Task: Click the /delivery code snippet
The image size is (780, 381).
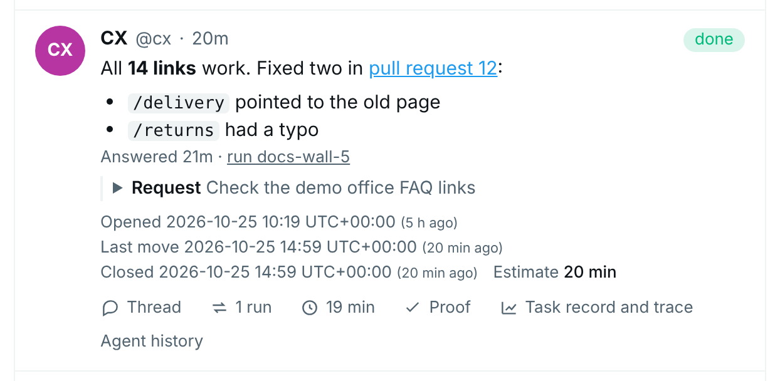Action: [179, 103]
